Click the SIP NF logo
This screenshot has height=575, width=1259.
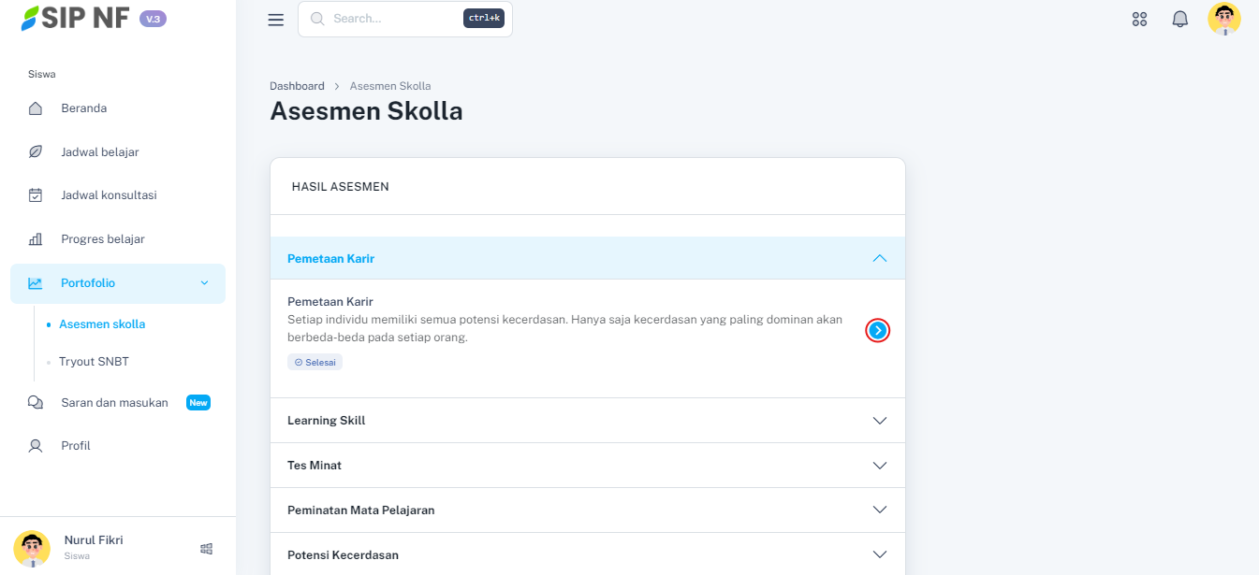point(75,18)
